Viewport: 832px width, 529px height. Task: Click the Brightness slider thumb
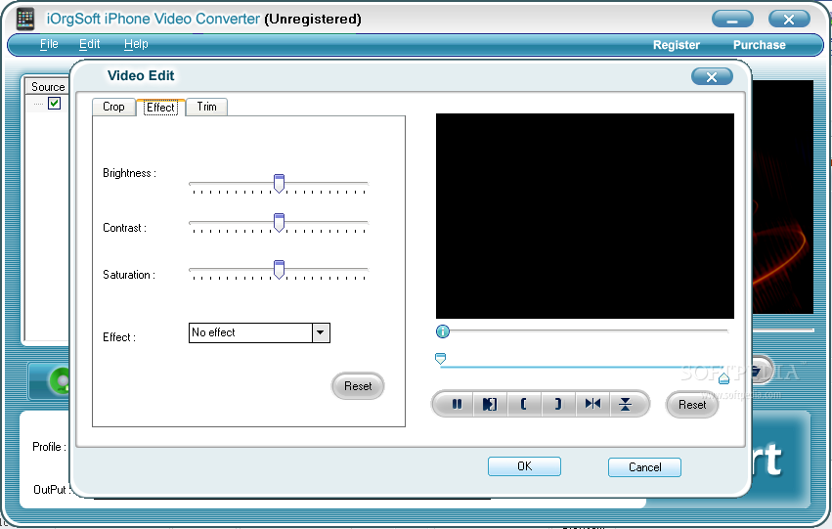tap(279, 183)
